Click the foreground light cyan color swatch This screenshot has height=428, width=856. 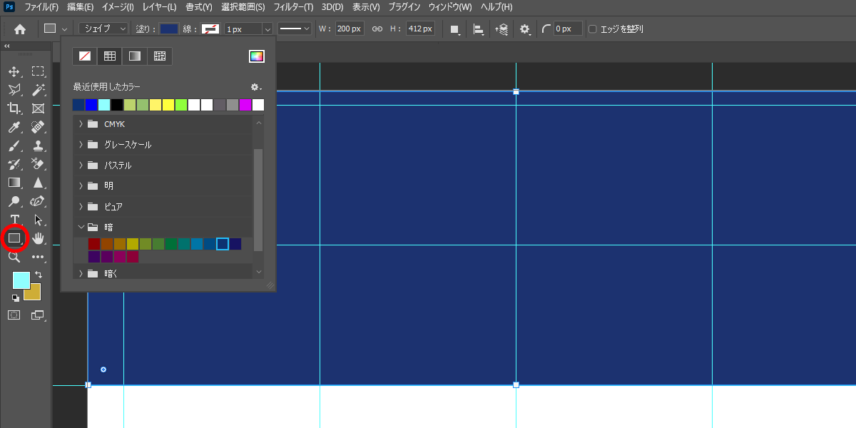[x=21, y=280]
